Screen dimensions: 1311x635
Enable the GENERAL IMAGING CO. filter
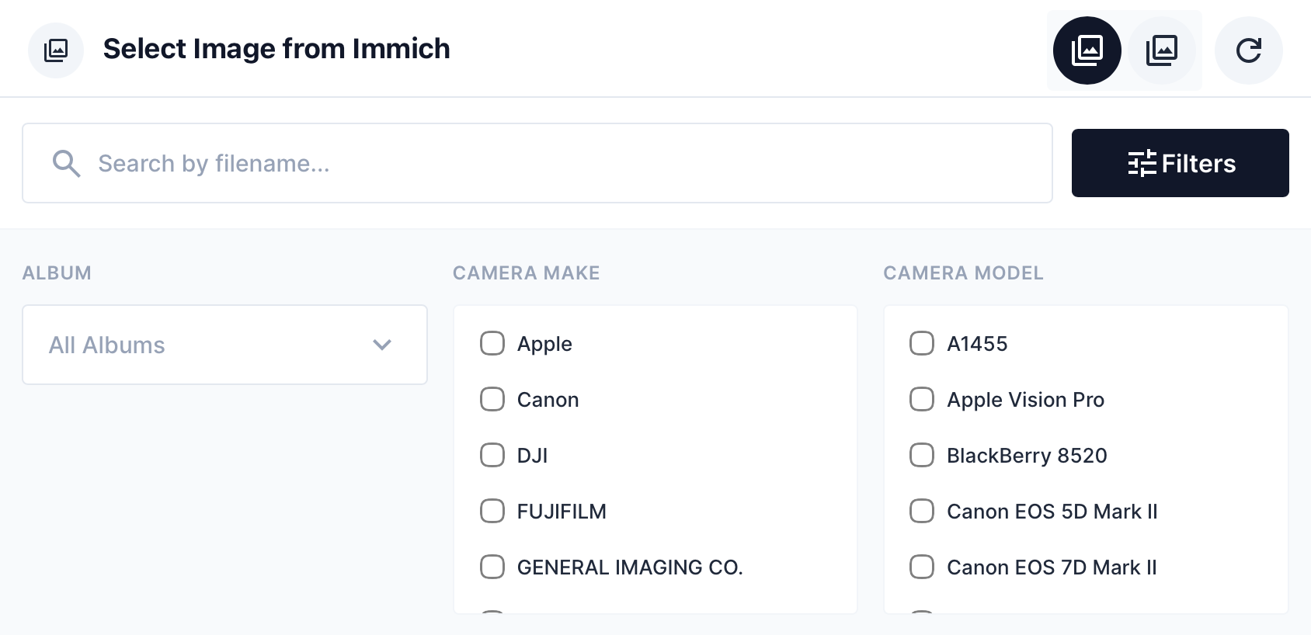[492, 567]
